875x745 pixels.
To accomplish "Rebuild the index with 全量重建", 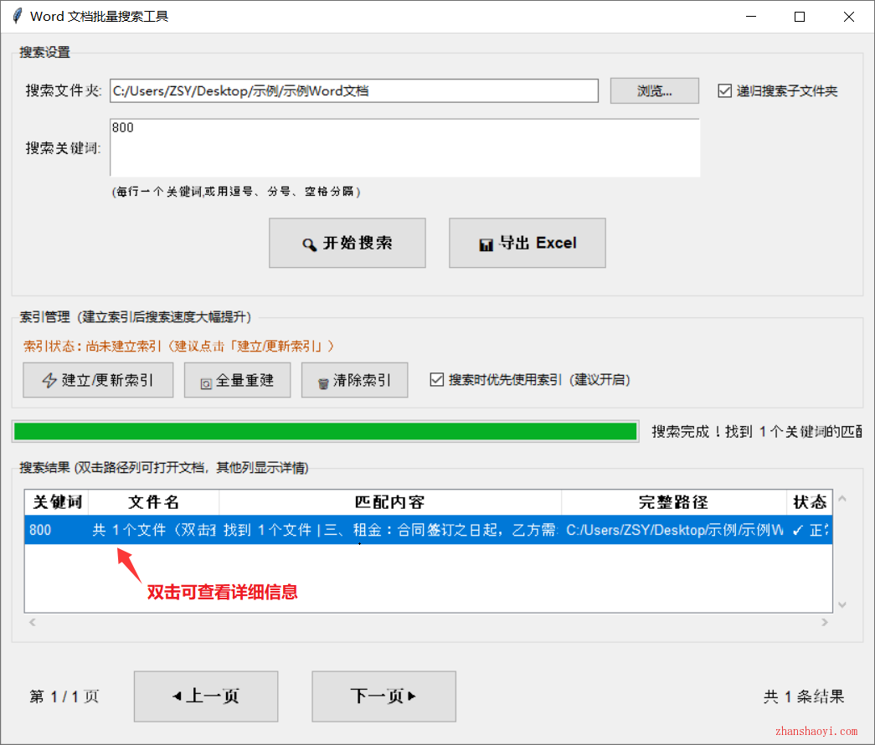I will click(x=237, y=379).
